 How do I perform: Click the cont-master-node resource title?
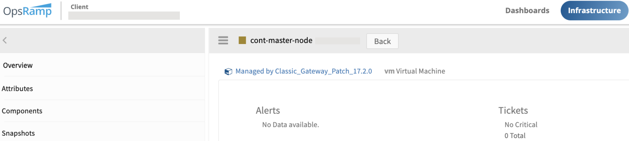281,40
